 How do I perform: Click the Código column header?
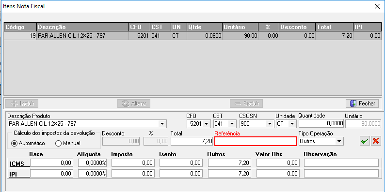20,27
